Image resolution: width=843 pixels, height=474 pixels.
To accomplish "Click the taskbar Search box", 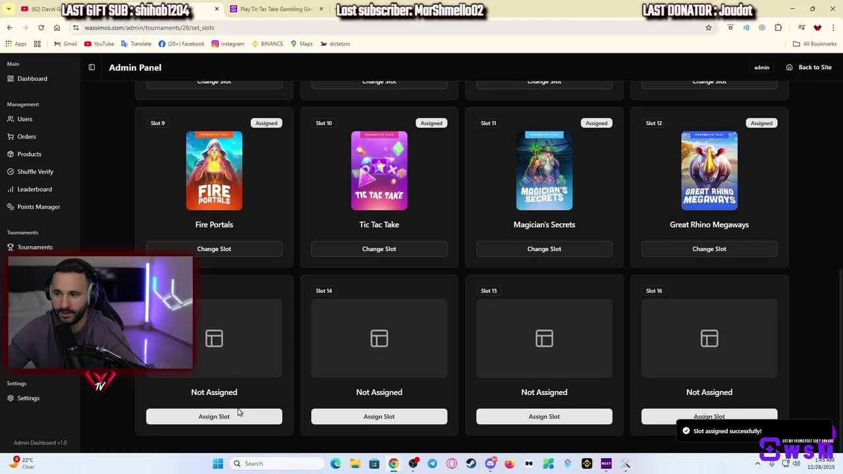I will click(277, 463).
